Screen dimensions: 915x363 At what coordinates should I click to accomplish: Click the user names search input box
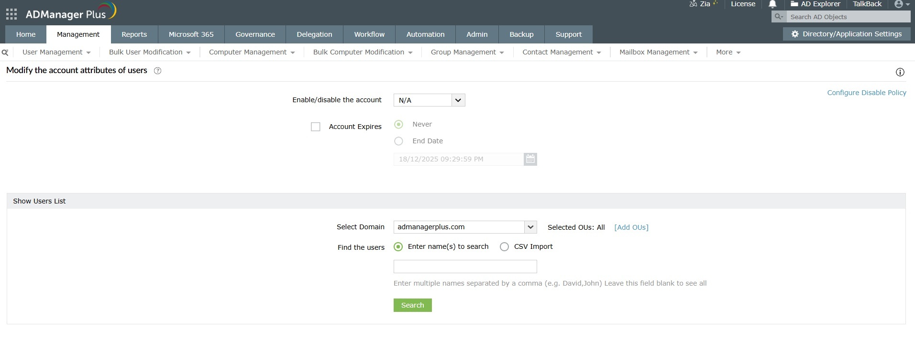(465, 267)
